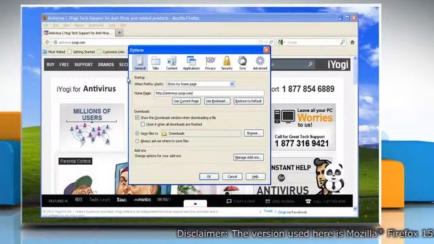Open the FREE menu on iYogi page
Viewport: 434px width, 244px height.
tap(64, 64)
